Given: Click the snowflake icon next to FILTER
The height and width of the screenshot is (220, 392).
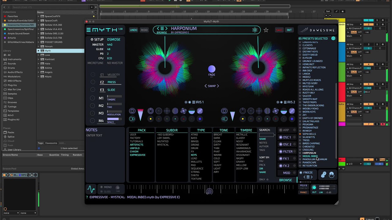Looking at the screenshot, I should pyautogui.click(x=295, y=151).
